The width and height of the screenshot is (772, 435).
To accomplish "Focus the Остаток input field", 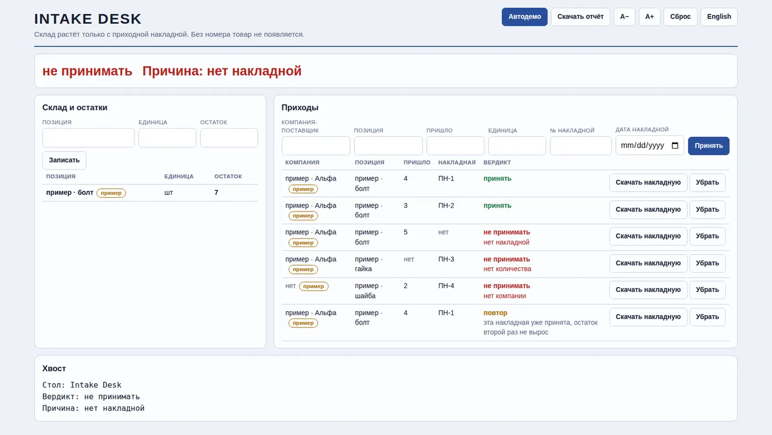I will [x=229, y=138].
